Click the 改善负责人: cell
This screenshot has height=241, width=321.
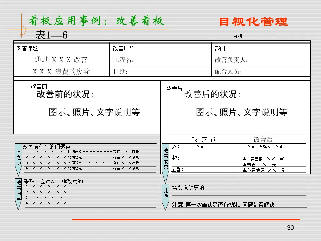[x=261, y=60]
